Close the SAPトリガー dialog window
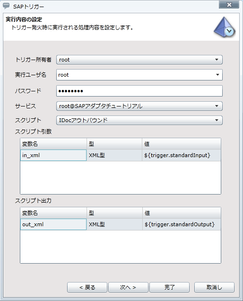The width and height of the screenshot is (243, 301). coord(229,5)
